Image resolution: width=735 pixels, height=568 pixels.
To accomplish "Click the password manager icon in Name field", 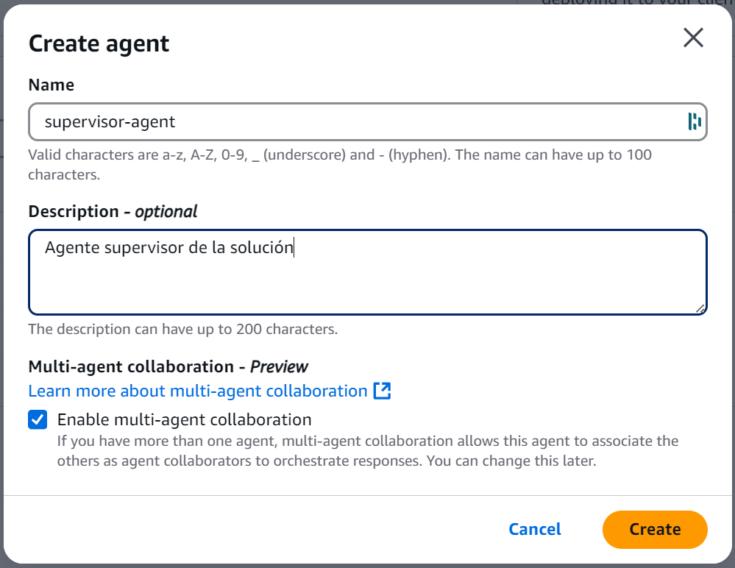I will [x=694, y=121].
